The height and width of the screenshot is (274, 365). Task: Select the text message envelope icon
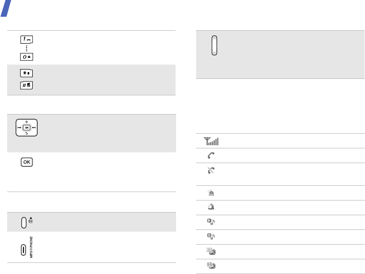point(210,252)
